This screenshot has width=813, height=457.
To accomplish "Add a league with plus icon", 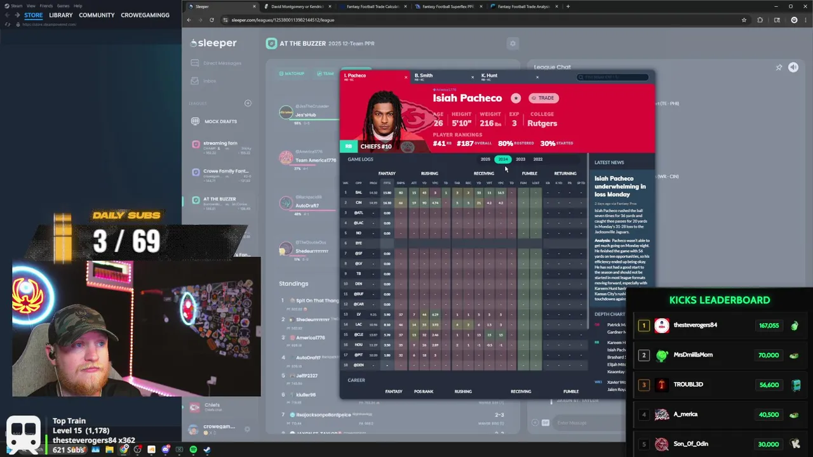I will pyautogui.click(x=248, y=103).
